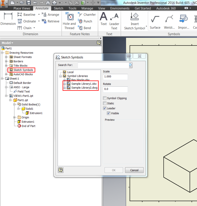Open the Tools ribbon tab

72,8
